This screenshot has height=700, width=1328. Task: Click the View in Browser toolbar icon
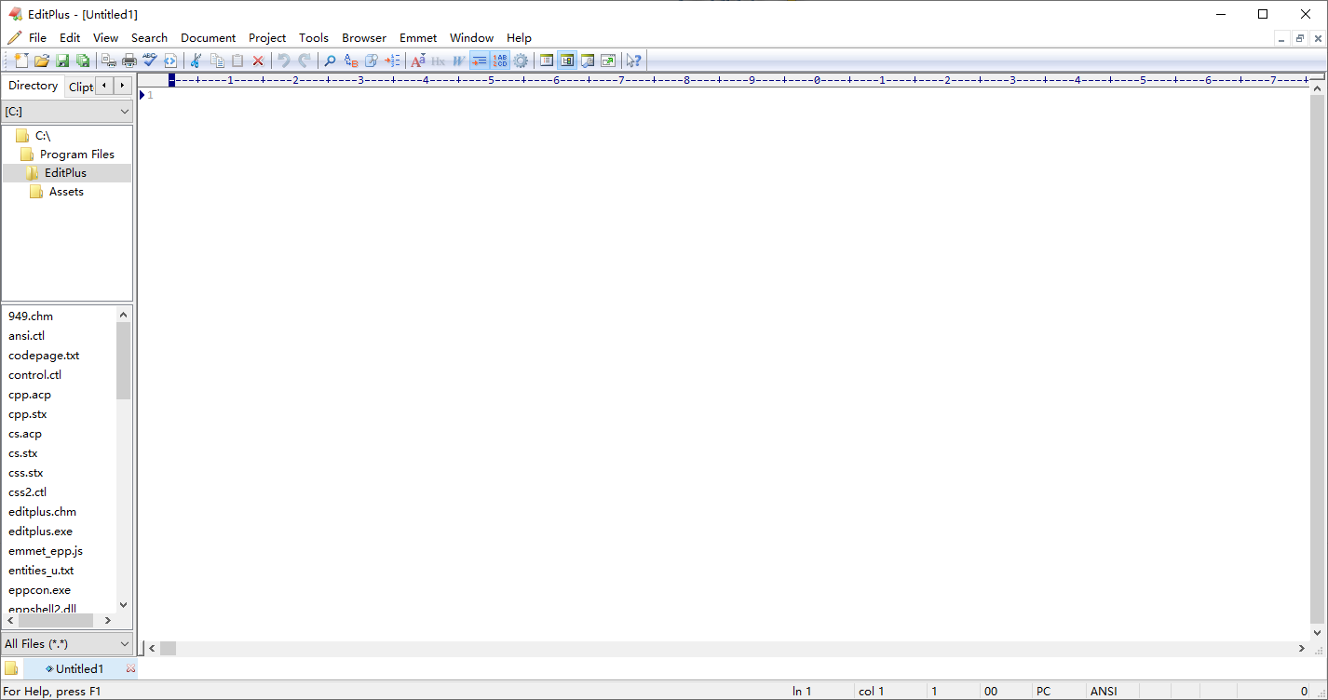click(x=170, y=61)
